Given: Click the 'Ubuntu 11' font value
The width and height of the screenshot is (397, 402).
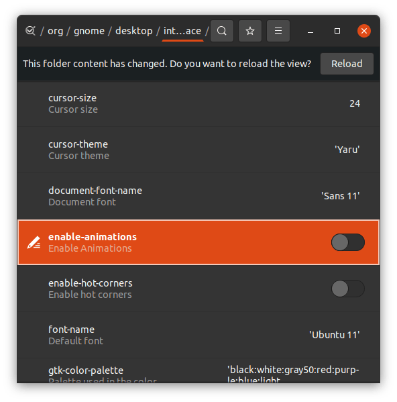Looking at the screenshot, I should click(334, 335).
